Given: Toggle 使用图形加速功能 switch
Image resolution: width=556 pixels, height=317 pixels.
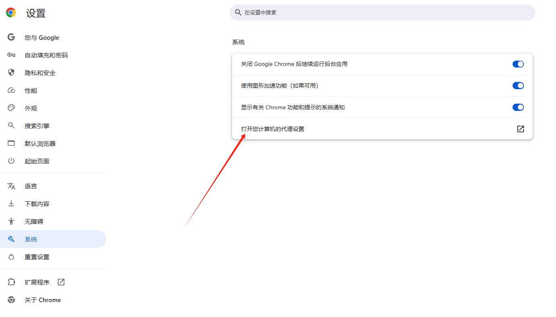Looking at the screenshot, I should tap(518, 86).
